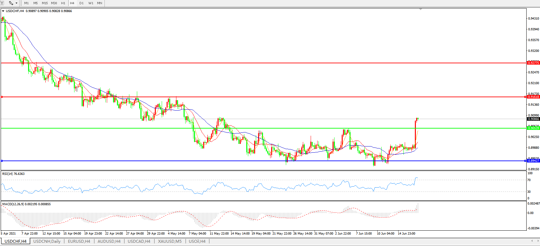Click the arrows objects tool icon

point(11,3)
